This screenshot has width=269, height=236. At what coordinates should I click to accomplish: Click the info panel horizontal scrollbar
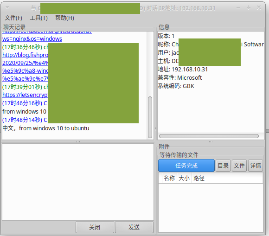[209, 136]
